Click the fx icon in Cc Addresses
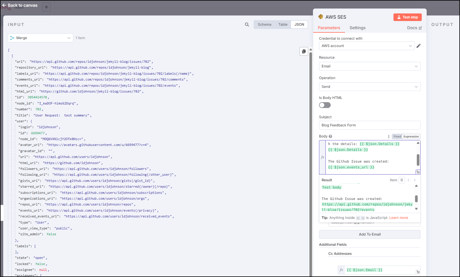460x277 pixels. click(341, 270)
